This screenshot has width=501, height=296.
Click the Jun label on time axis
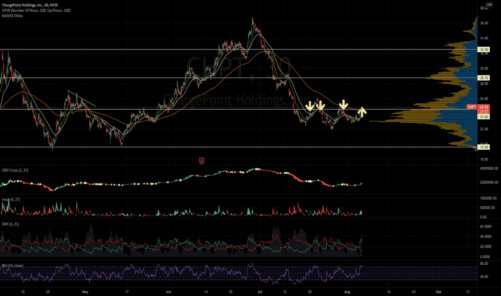pos(168,292)
